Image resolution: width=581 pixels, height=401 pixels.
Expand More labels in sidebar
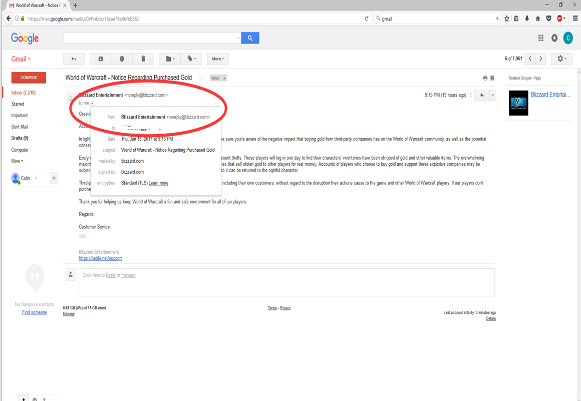point(17,161)
